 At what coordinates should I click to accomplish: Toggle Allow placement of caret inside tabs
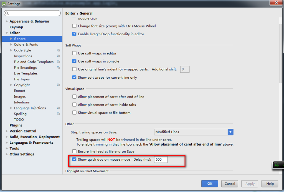[x=74, y=105]
